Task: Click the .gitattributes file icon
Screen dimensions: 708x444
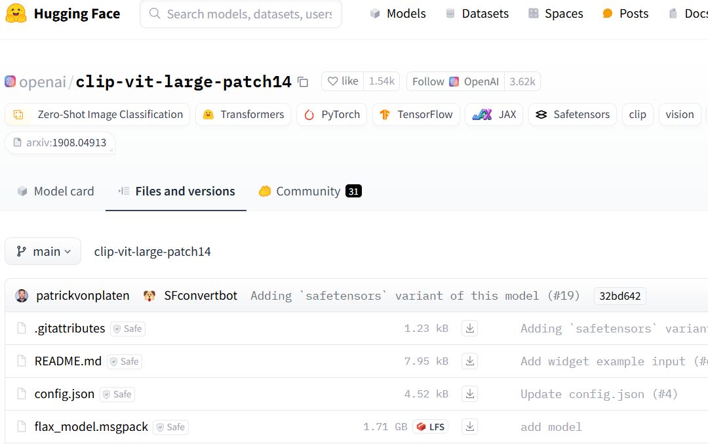Action: 21,329
